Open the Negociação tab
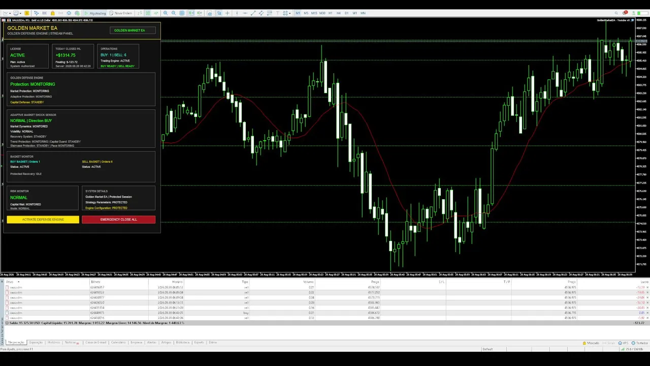This screenshot has width=650, height=366. click(16, 343)
